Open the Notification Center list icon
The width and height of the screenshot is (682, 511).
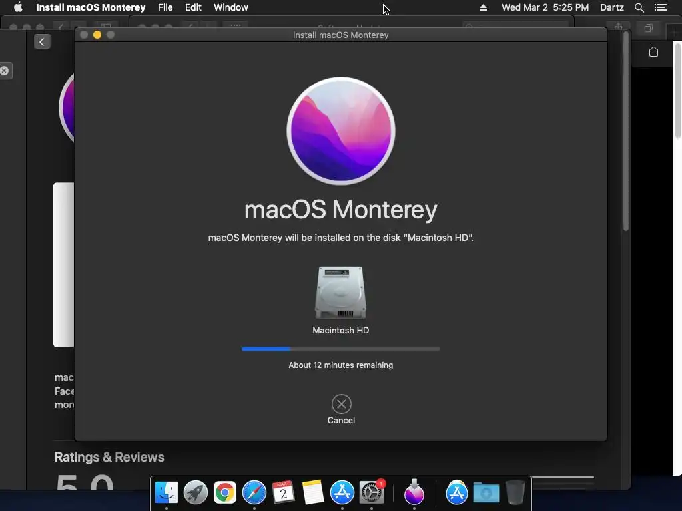(x=661, y=7)
